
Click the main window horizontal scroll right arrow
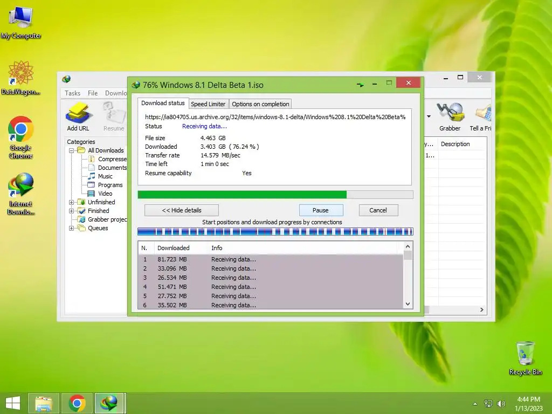click(481, 310)
